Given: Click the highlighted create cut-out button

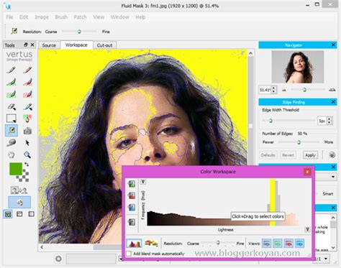Looking at the screenshot, I should (x=19, y=202).
